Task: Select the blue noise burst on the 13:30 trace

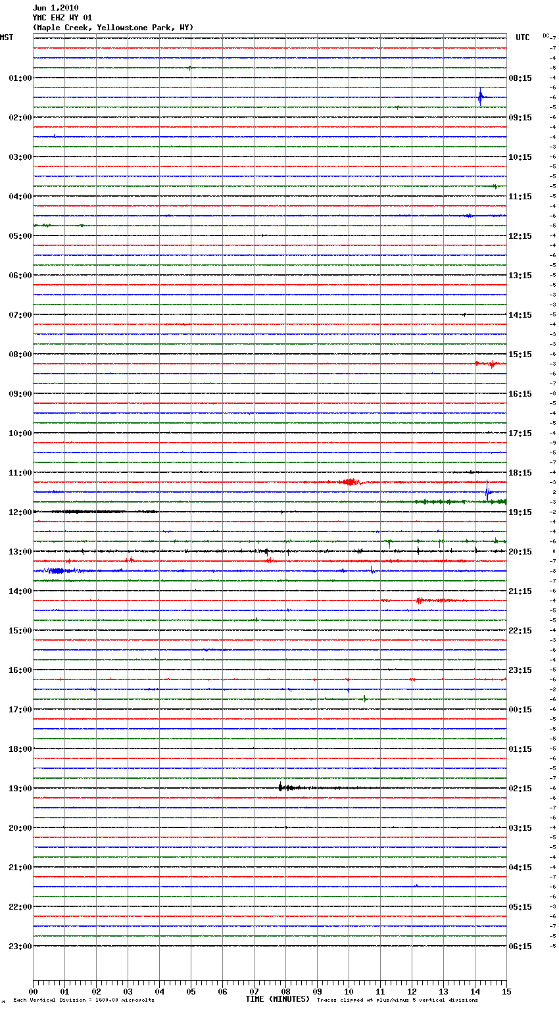Action: tap(56, 570)
